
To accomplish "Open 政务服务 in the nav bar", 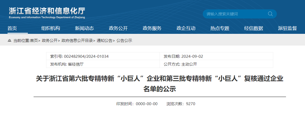I will coord(152,28).
